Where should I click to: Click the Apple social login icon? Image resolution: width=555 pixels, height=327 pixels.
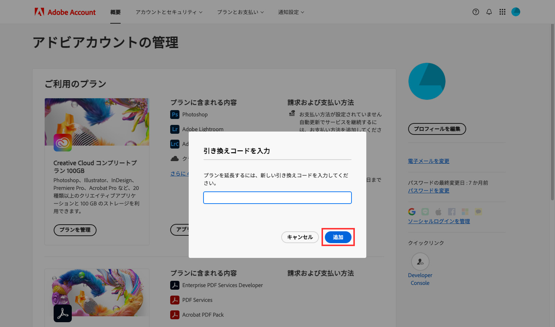coord(438,212)
